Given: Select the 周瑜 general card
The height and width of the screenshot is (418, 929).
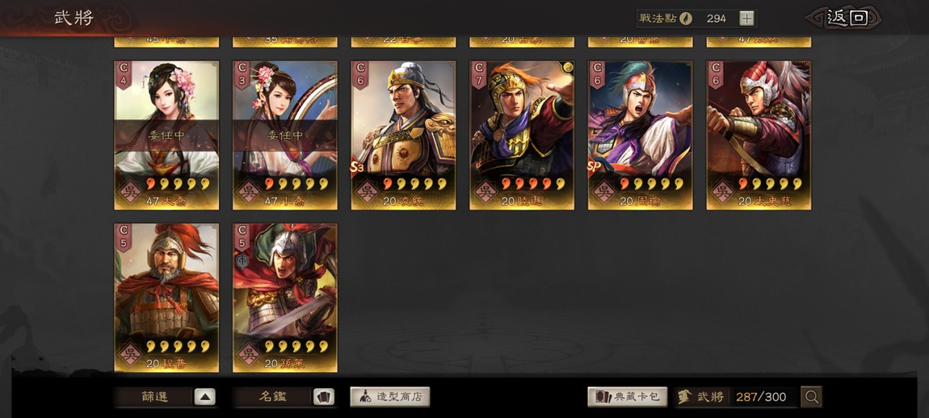Looking at the screenshot, I should coord(641,135).
